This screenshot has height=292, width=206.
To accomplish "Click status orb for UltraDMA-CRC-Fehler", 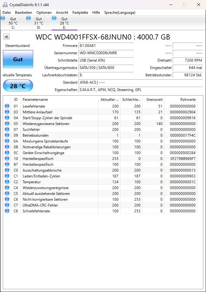I will tap(7, 205).
